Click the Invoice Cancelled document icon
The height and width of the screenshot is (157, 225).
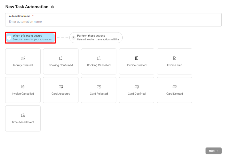(x=23, y=87)
